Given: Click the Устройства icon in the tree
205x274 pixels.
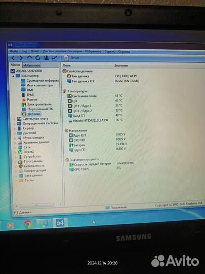Looking at the screenshot, I should [x=21, y=157].
